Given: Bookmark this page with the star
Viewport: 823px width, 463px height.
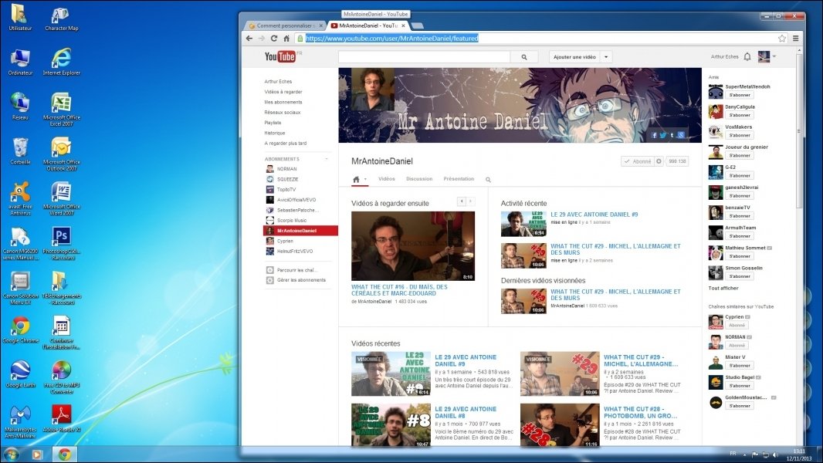Looking at the screenshot, I should click(782, 39).
